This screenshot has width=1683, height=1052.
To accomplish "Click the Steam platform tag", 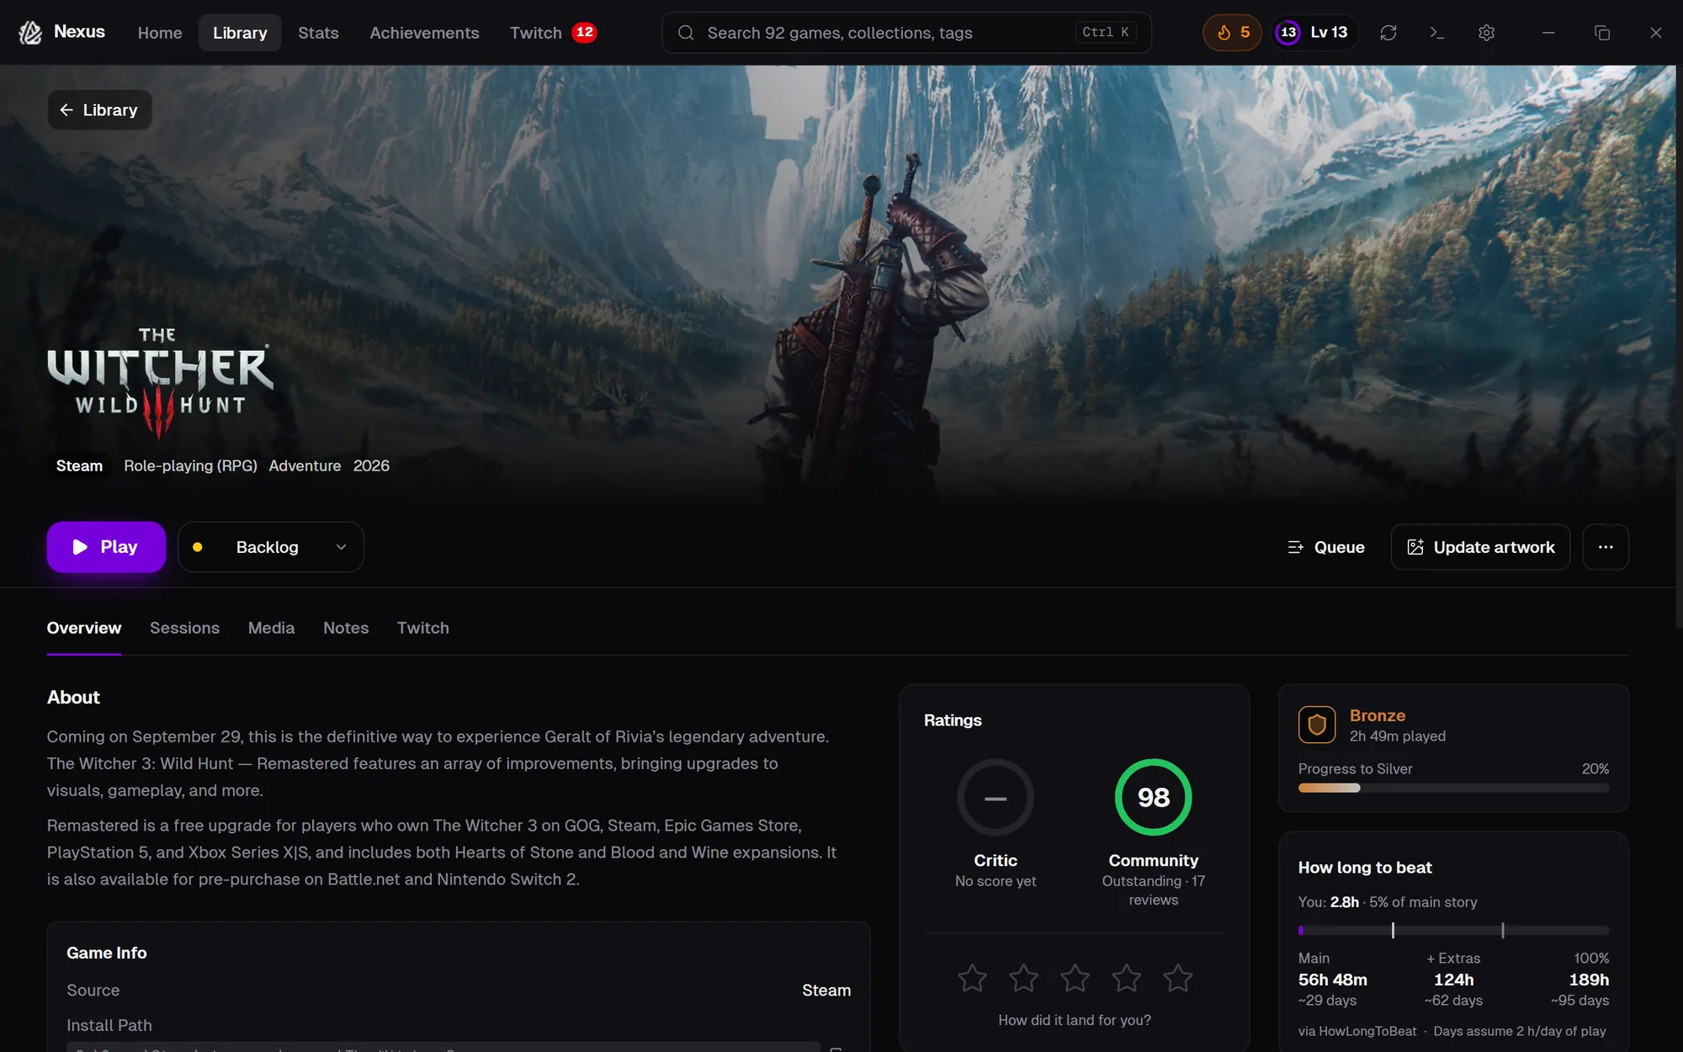I will tap(79, 465).
